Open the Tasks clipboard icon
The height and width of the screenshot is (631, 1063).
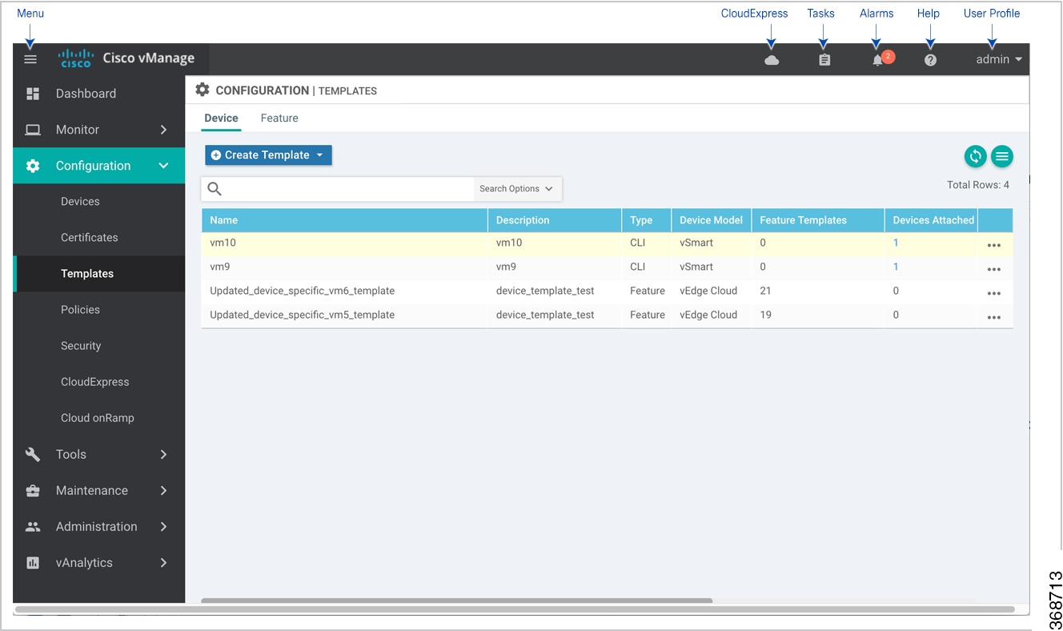(824, 60)
